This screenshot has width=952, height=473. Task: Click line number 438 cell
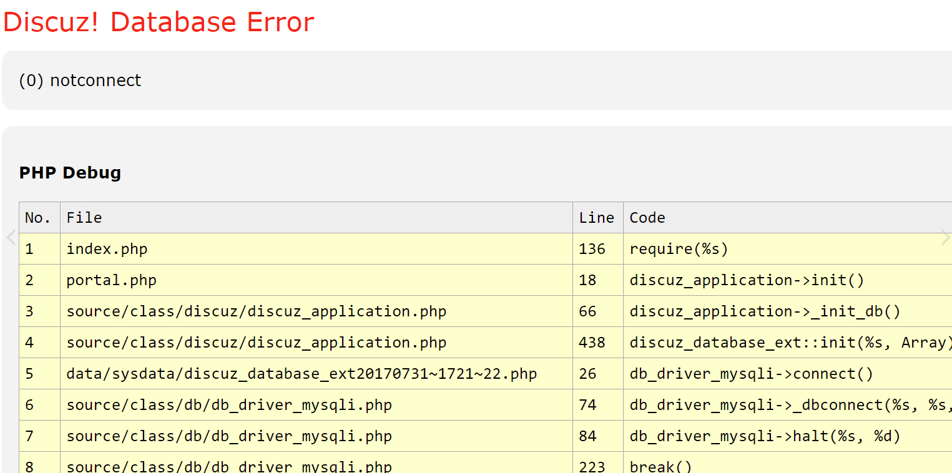[x=598, y=343]
